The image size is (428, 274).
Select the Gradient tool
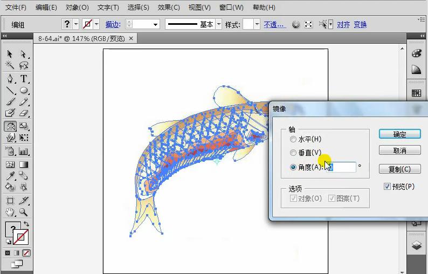[24, 165]
